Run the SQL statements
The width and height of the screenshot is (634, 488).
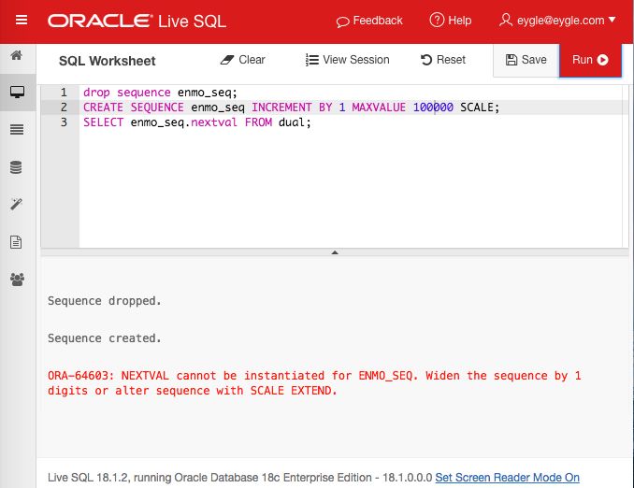[591, 60]
